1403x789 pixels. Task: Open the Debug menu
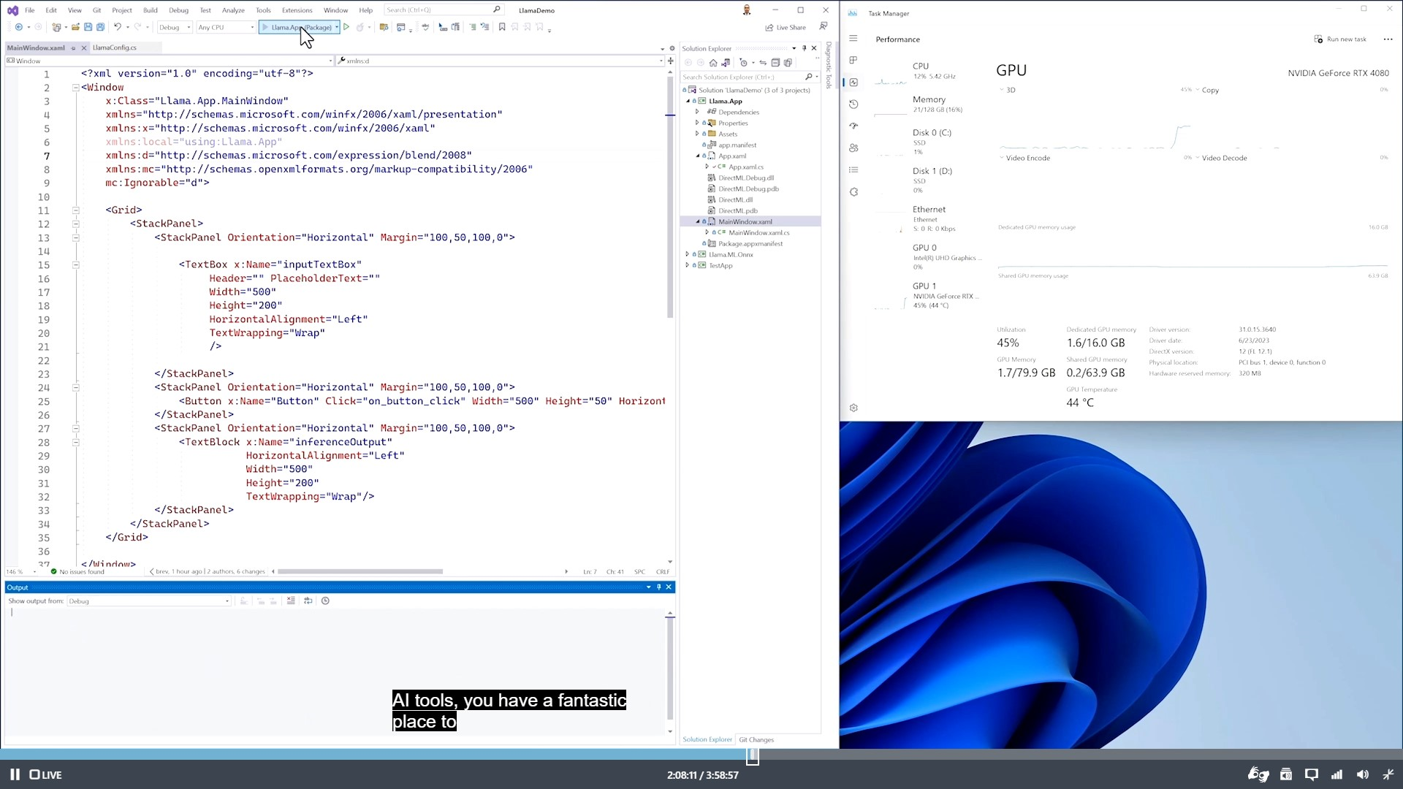click(x=178, y=10)
